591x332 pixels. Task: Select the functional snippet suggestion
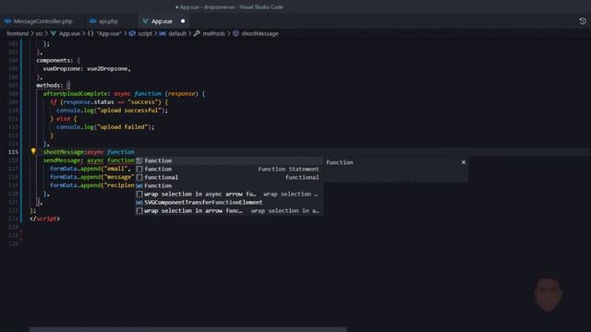[x=228, y=177]
